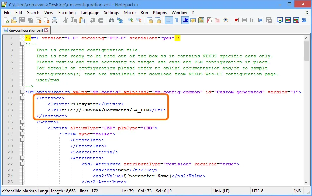Viewport: 312px width, 196px height.
Task: Open the Macro menu
Action: click(129, 13)
